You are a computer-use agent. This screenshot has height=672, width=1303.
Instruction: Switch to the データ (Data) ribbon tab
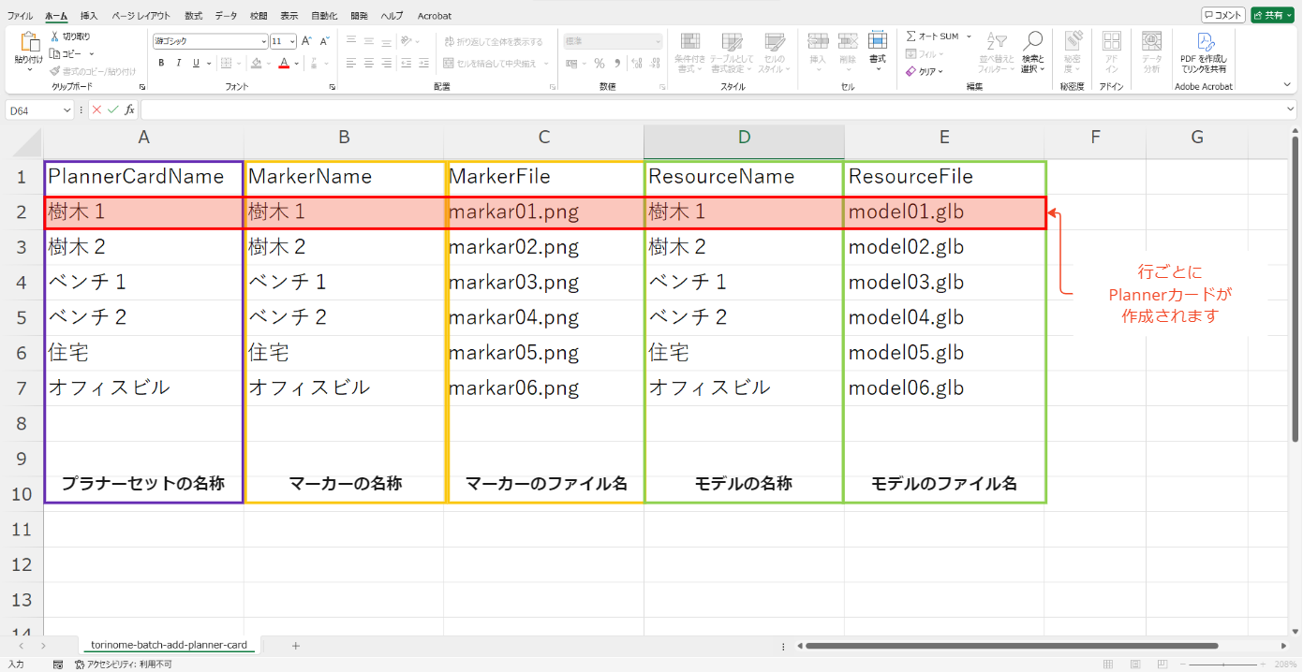pos(226,16)
